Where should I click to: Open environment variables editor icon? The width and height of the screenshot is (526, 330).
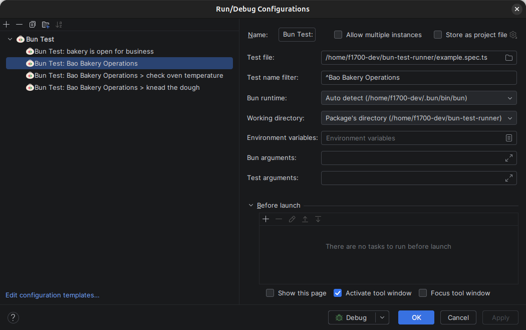coord(509,138)
